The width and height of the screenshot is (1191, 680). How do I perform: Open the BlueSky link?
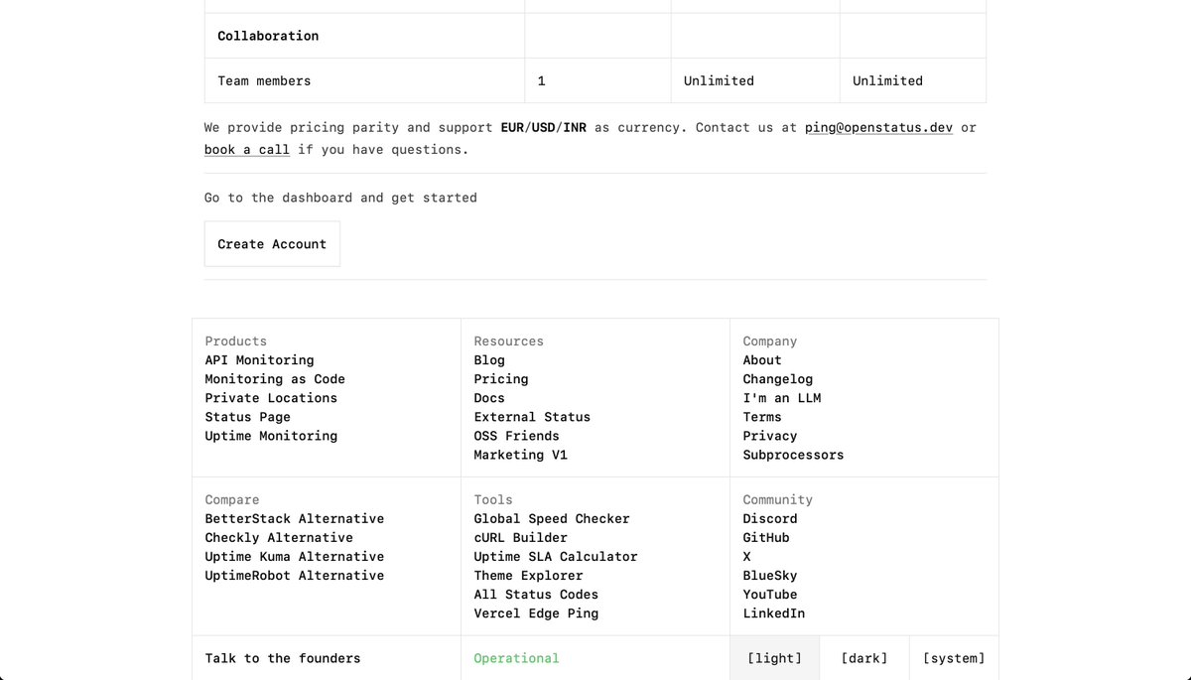click(x=770, y=576)
